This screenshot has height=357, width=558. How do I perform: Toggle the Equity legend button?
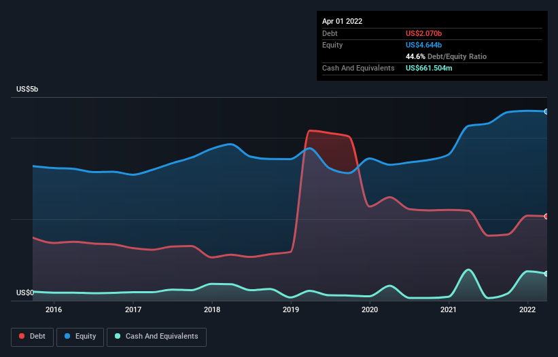pos(80,337)
